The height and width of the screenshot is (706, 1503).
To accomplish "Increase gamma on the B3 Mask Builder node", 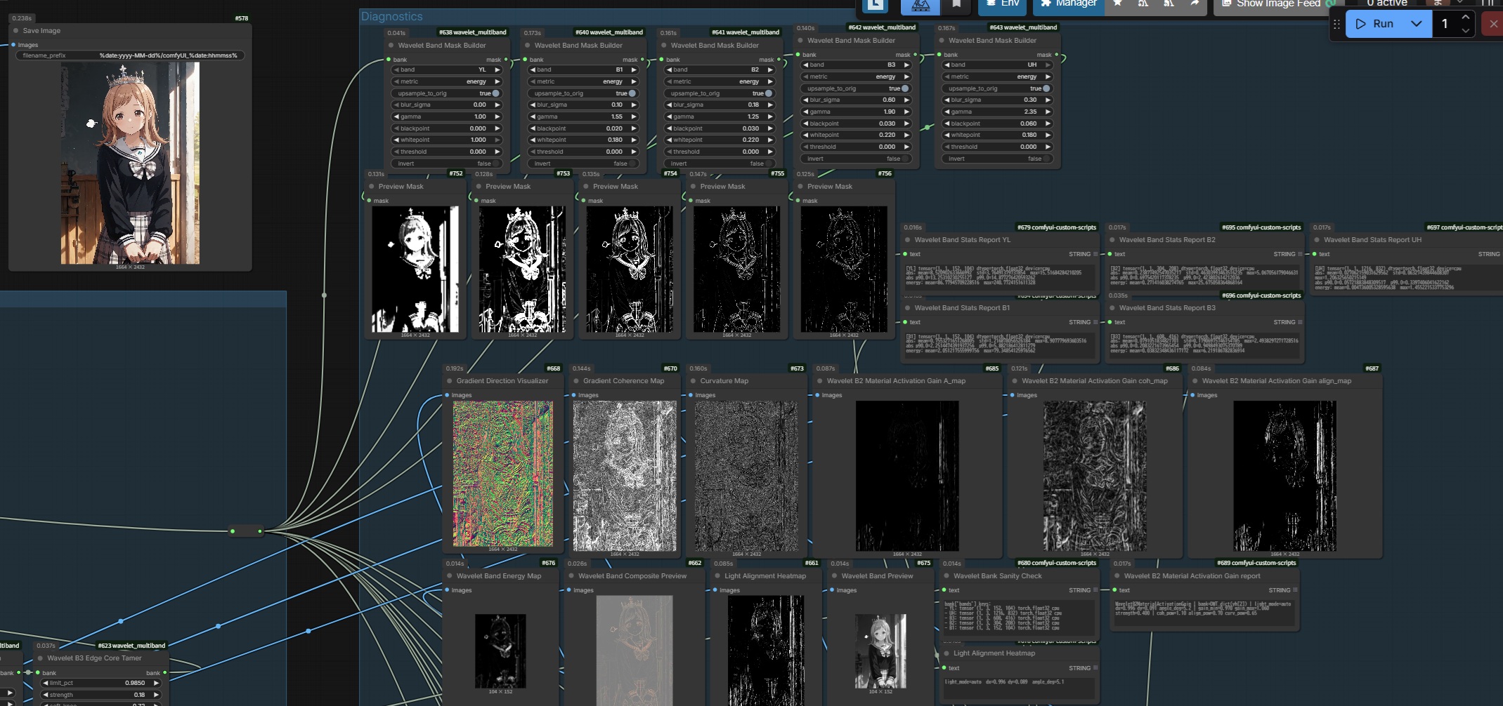I will (x=906, y=112).
